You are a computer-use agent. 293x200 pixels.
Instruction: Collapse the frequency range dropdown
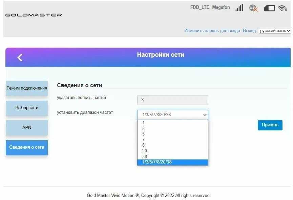172,115
